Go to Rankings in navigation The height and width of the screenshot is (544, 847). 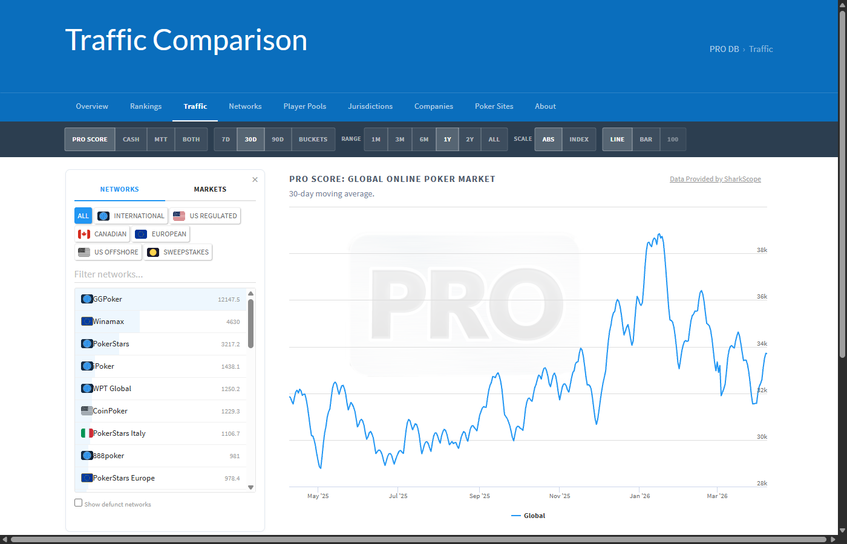click(x=146, y=106)
